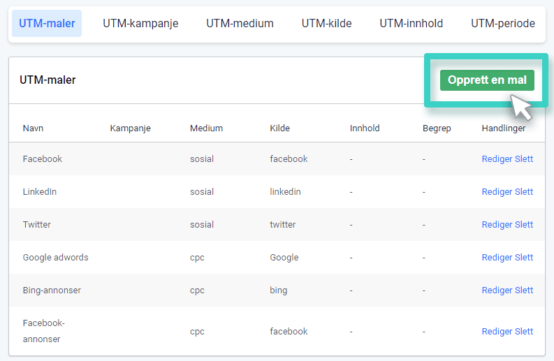Click Slett for the LinkedIn template

pyautogui.click(x=524, y=192)
